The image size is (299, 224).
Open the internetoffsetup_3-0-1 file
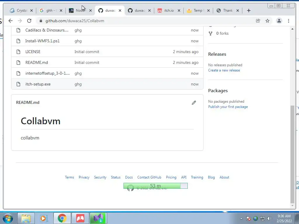(48, 73)
